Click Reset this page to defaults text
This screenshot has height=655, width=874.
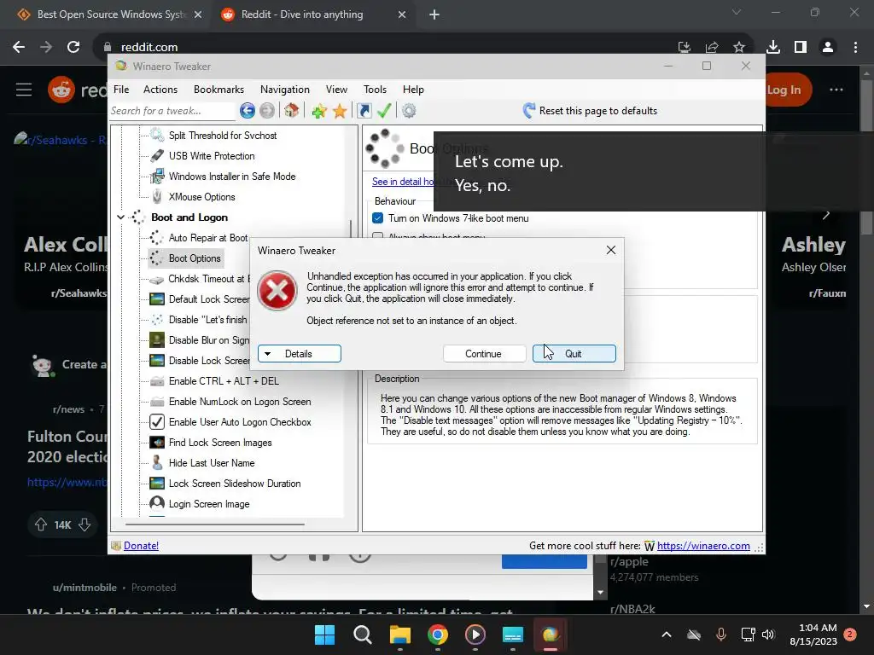pyautogui.click(x=598, y=111)
